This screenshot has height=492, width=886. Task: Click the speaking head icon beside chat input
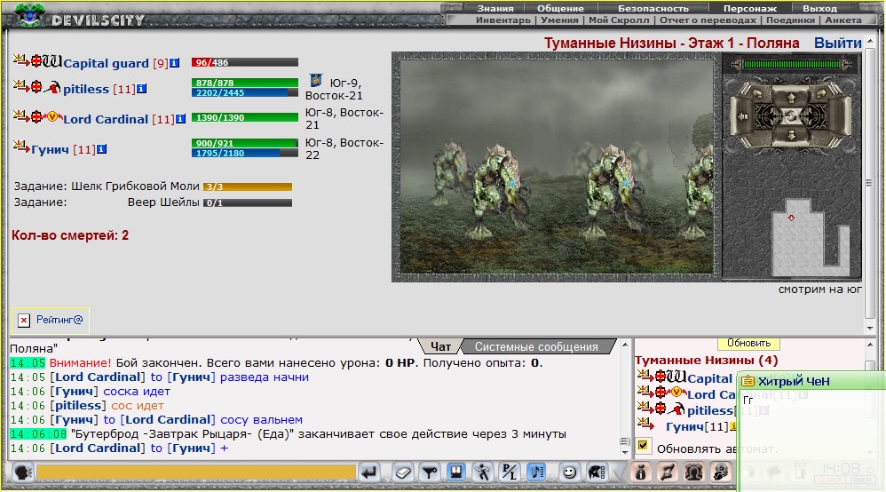[x=23, y=472]
